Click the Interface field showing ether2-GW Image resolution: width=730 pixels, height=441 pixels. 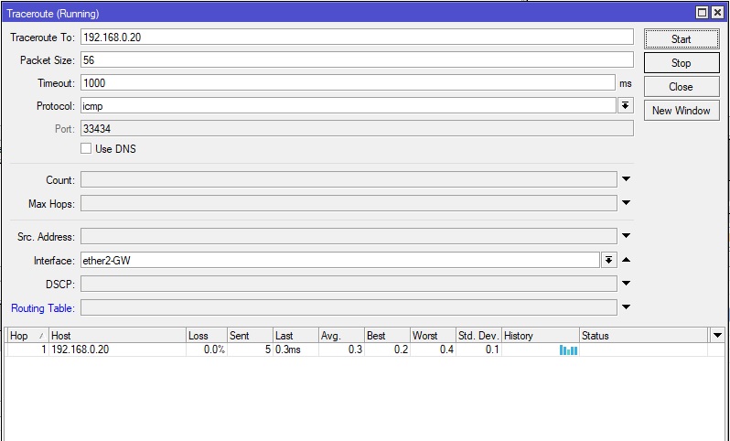339,261
